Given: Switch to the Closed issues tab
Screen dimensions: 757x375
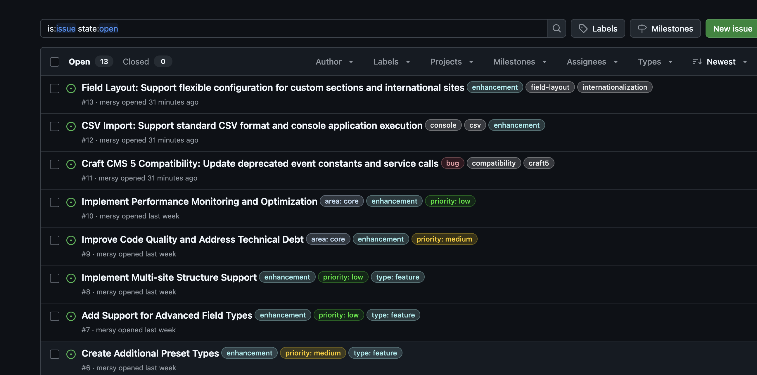Looking at the screenshot, I should click(136, 62).
